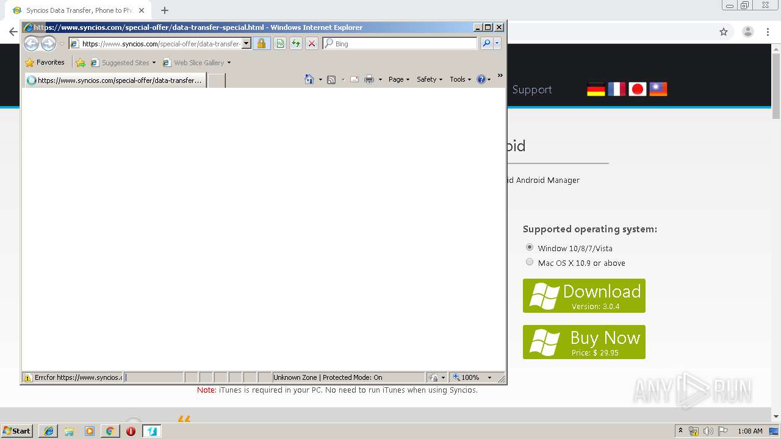
Task: Switch to German language flag
Action: coord(596,89)
